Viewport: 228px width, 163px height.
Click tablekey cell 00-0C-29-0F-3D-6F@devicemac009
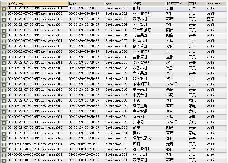[38, 52]
